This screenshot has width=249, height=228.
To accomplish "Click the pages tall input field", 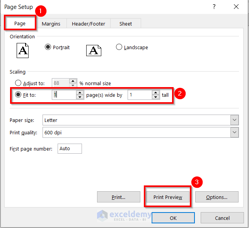I will (140, 95).
